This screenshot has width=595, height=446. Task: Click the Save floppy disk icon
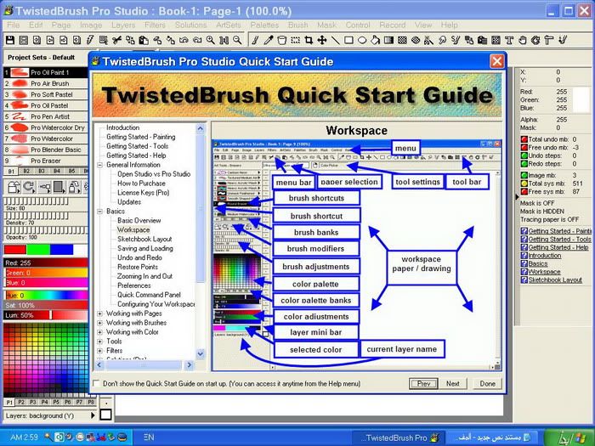pyautogui.click(x=10, y=40)
